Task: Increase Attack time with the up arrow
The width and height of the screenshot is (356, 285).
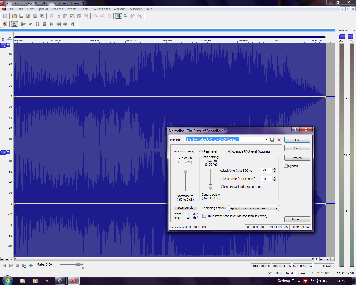Action: [x=274, y=169]
